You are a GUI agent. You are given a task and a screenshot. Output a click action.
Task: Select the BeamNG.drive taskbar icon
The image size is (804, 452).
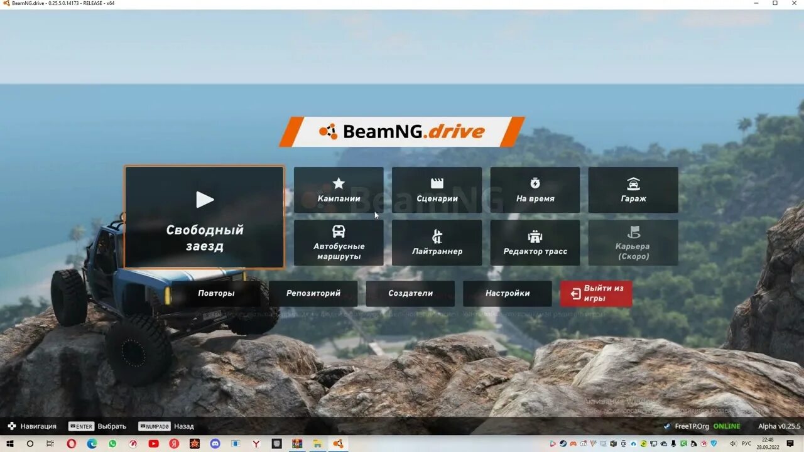[338, 444]
